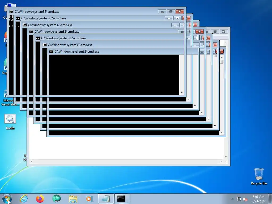Viewport: 272px width, 204px height.
Task: Close the frontmost cmd.exe window
Action: [180, 12]
